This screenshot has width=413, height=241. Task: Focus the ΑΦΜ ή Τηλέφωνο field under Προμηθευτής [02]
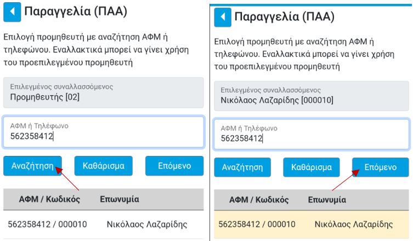tap(103, 132)
